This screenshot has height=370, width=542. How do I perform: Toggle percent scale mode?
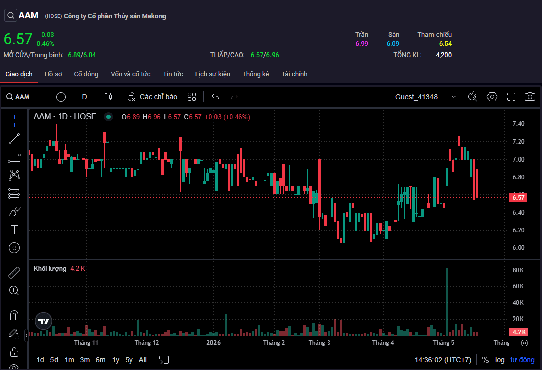[x=485, y=360]
